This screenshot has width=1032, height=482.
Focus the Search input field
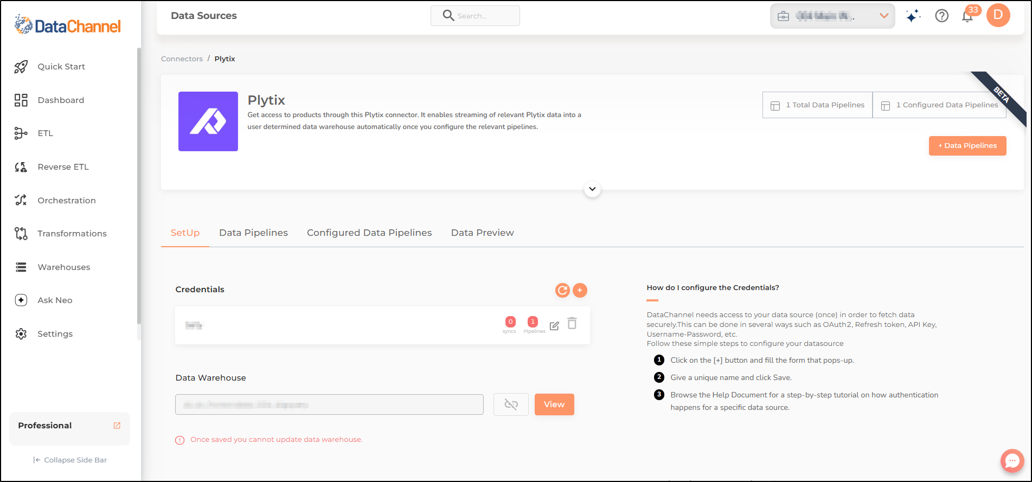tap(475, 16)
